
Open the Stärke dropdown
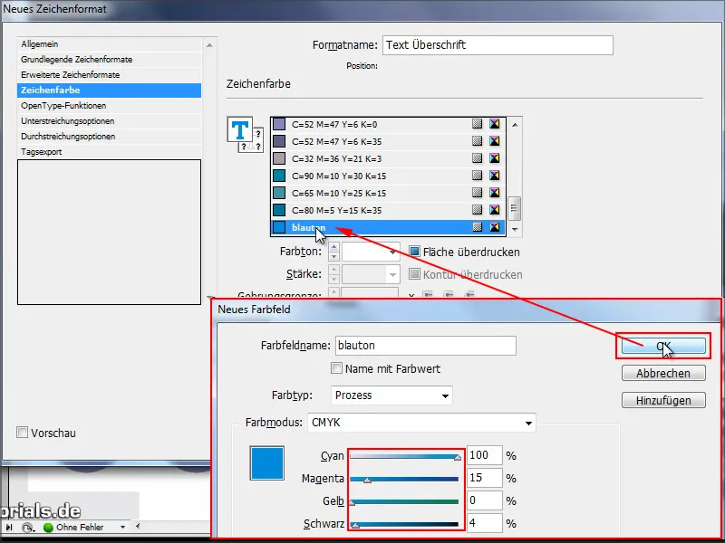click(392, 275)
